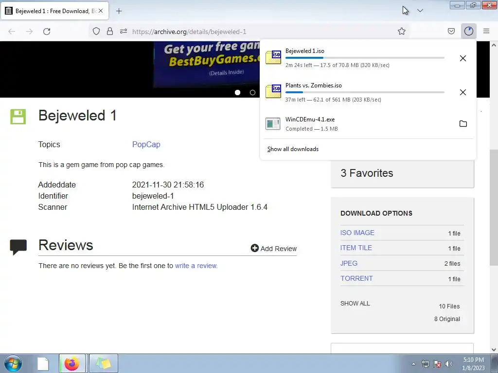Open the volume speaker tray icon
The image size is (498, 373).
(449, 364)
